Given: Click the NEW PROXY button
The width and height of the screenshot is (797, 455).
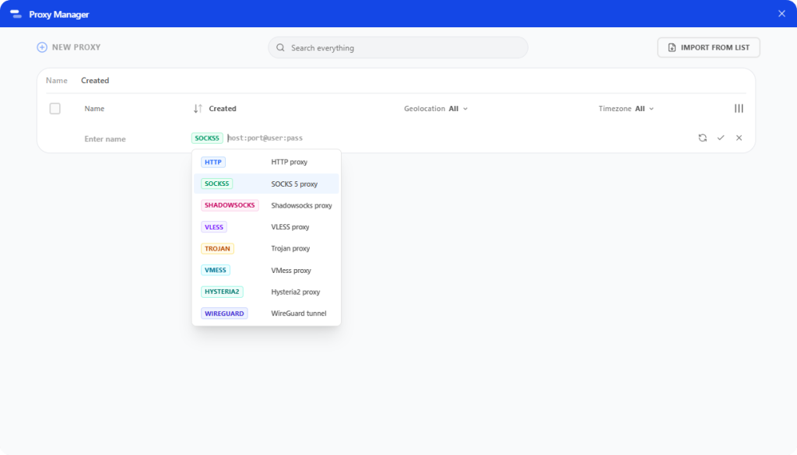Looking at the screenshot, I should point(68,47).
